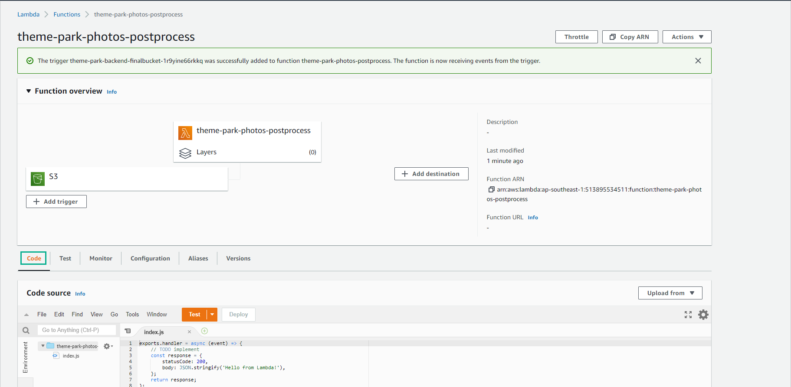Open the Configuration tab
The height and width of the screenshot is (387, 791).
(x=150, y=258)
